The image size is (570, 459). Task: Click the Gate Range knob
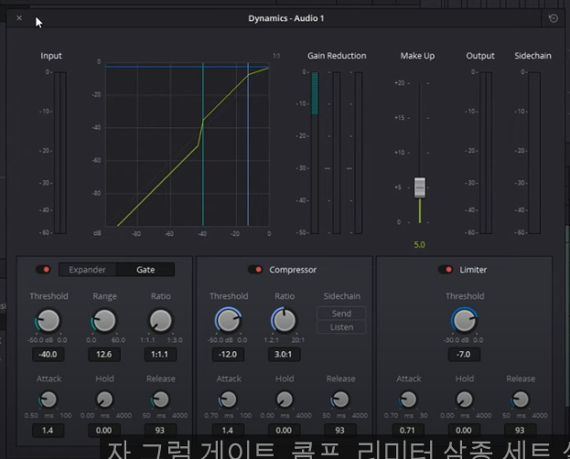pos(104,321)
